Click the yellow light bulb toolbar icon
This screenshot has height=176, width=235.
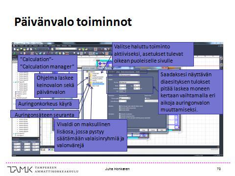tap(60, 53)
